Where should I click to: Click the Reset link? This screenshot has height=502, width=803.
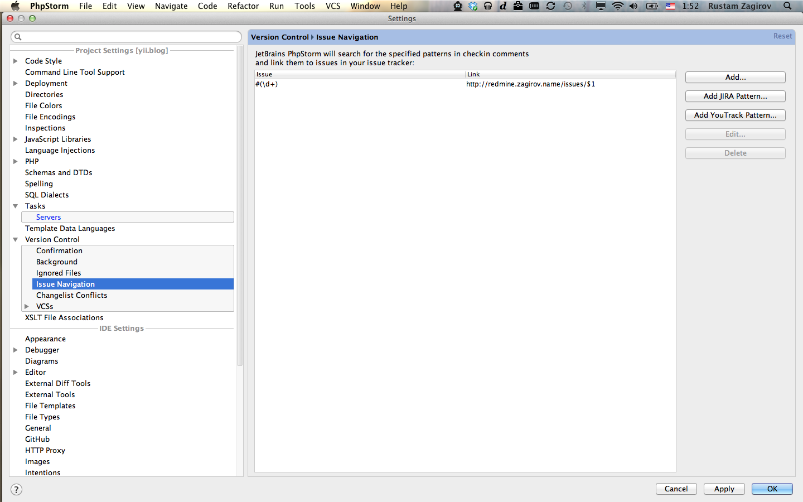[x=782, y=36]
